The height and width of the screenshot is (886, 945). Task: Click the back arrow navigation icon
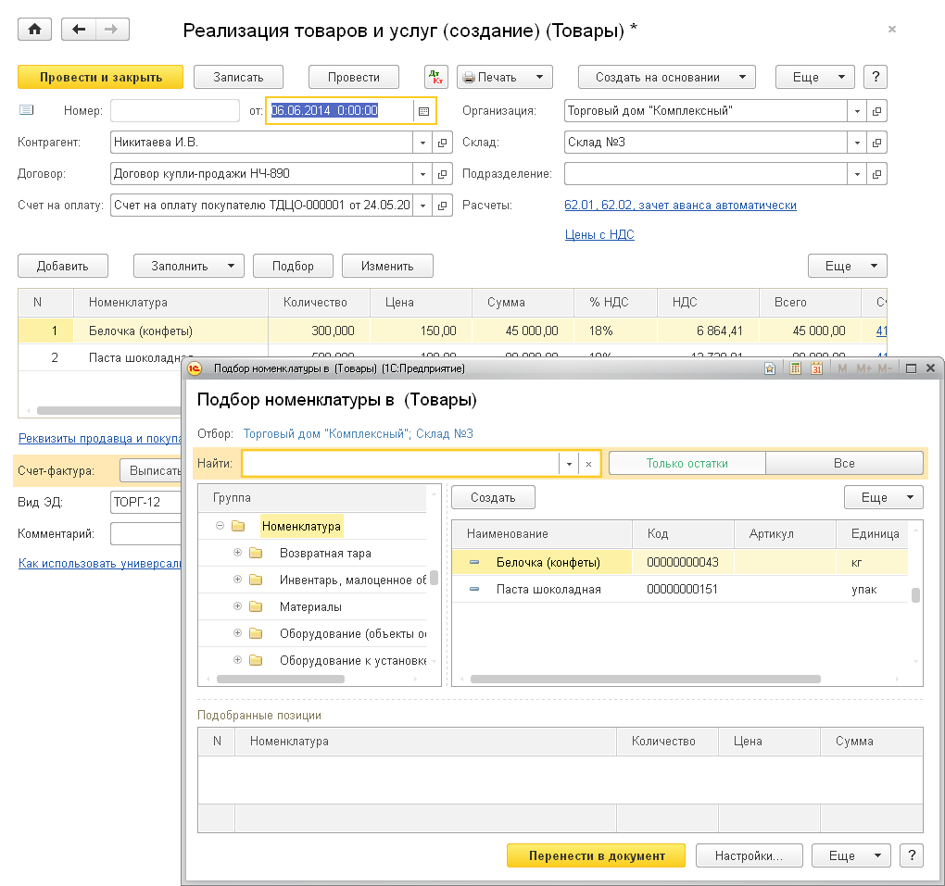[x=79, y=30]
